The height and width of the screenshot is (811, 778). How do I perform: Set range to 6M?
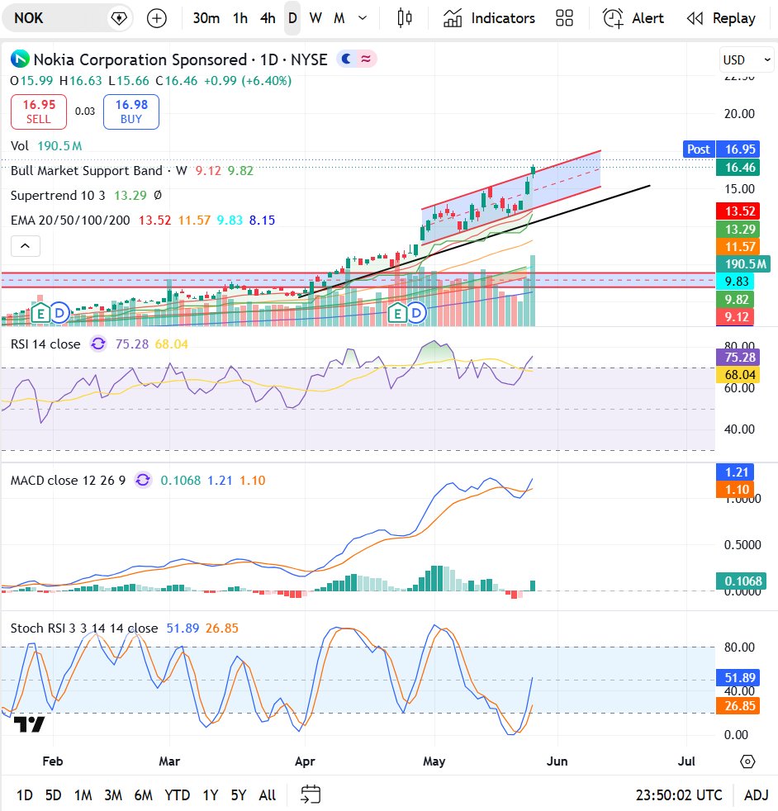click(143, 795)
